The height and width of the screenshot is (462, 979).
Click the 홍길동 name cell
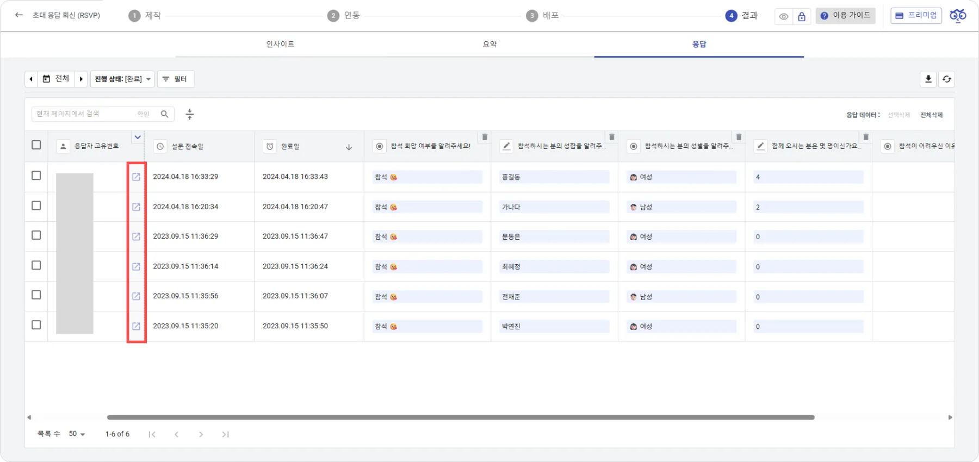coord(554,177)
